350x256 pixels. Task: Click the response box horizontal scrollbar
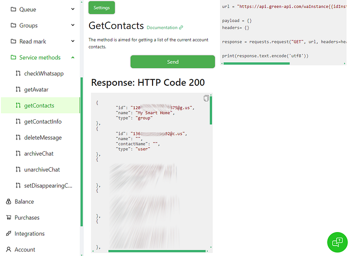coord(156,251)
